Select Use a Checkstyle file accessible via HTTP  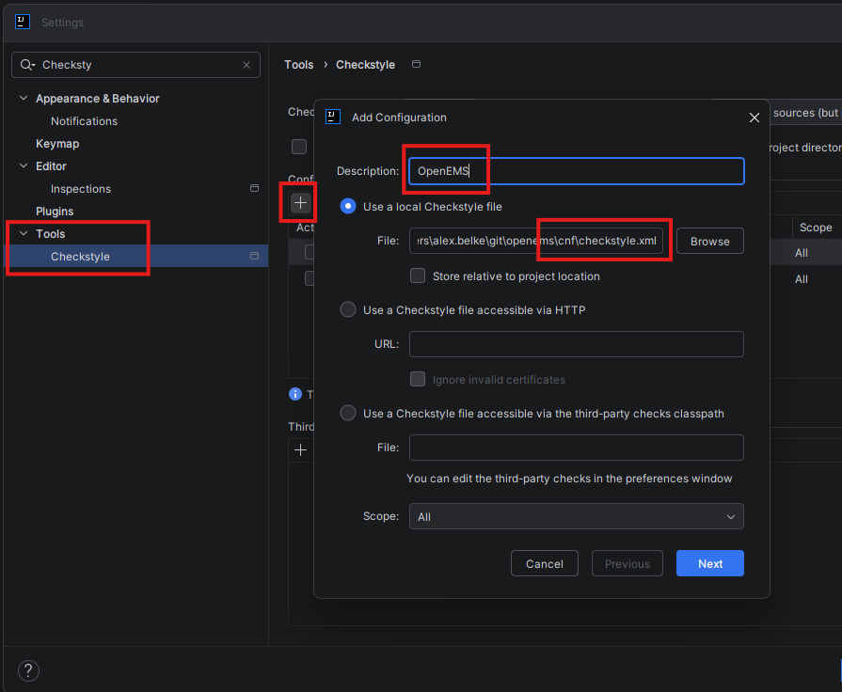[348, 309]
